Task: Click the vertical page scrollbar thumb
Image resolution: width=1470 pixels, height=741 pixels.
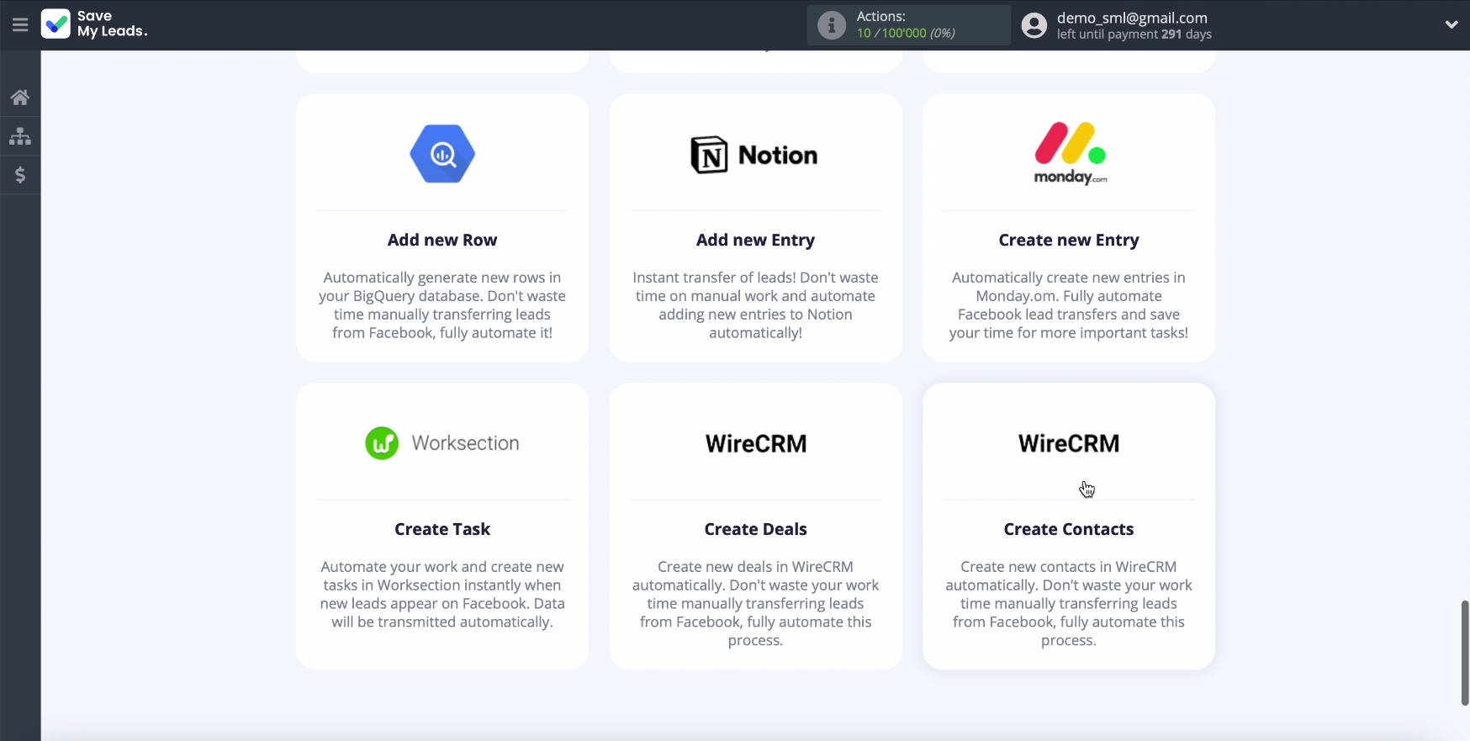Action: click(x=1464, y=653)
